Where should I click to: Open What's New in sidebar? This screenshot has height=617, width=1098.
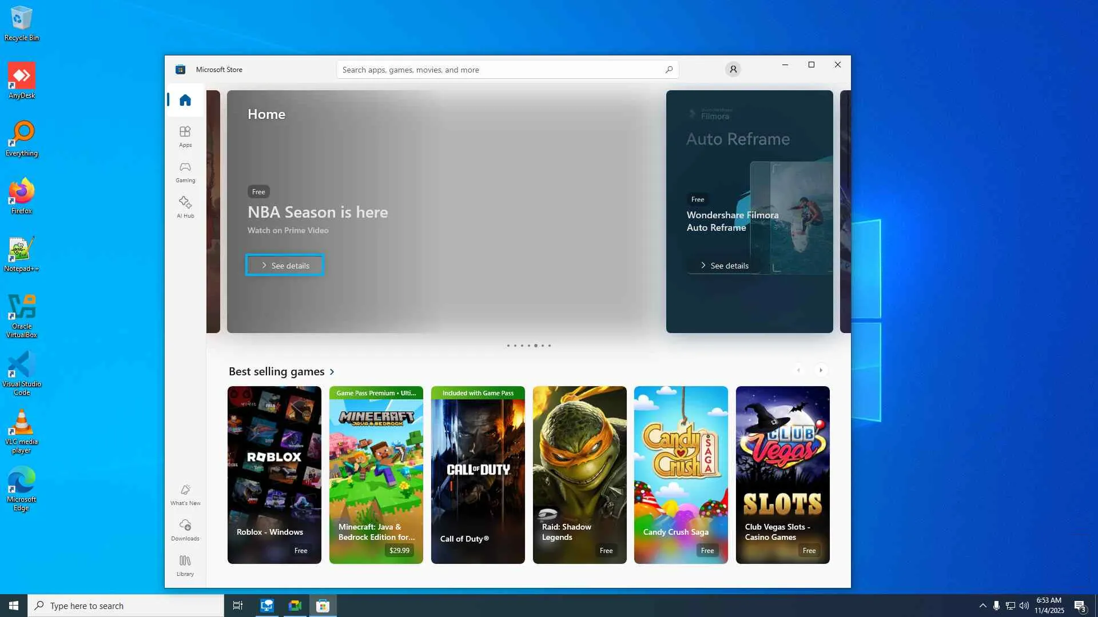[x=185, y=494]
